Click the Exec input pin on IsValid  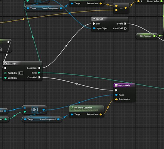(94, 24)
